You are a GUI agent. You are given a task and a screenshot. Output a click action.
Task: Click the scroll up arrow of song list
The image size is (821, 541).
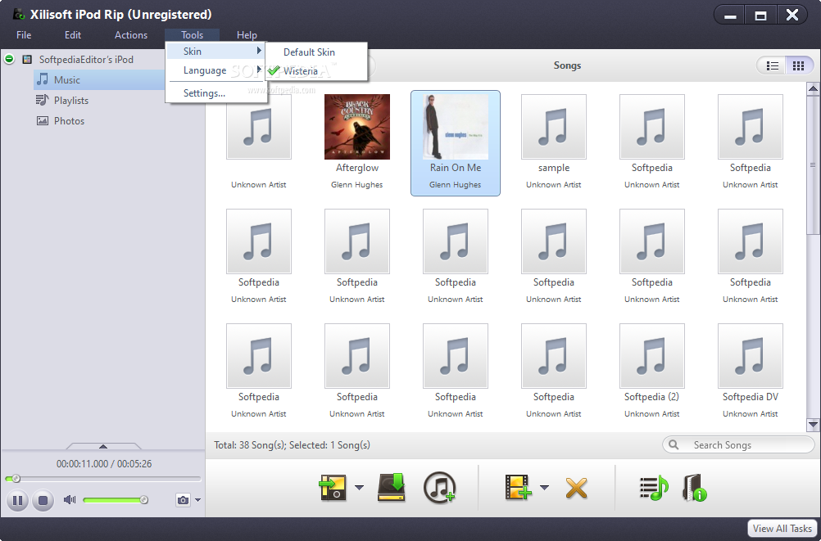(813, 89)
